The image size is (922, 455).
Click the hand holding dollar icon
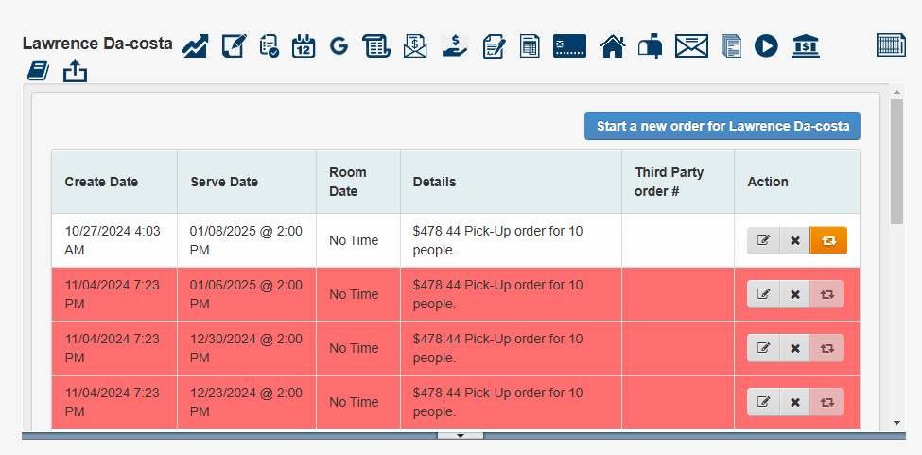(455, 45)
